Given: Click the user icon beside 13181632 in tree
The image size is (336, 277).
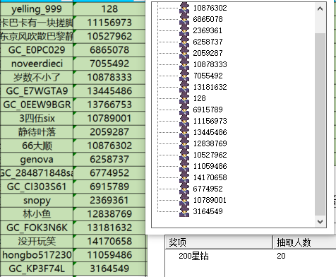Looking at the screenshot, I should click(184, 87).
